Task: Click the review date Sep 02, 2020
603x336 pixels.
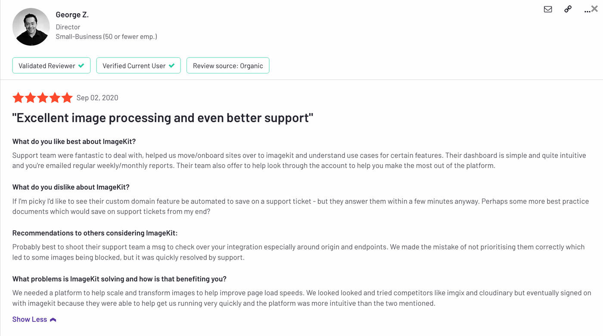Action: pyautogui.click(x=97, y=98)
